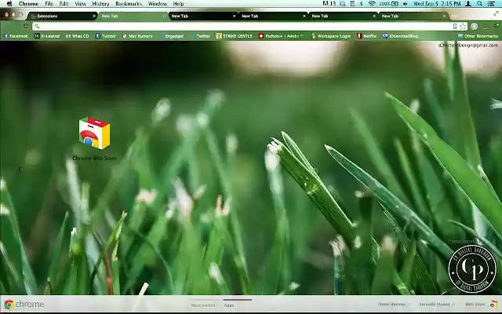502x314 pixels.
Task: Open the View menu
Action: point(80,3)
